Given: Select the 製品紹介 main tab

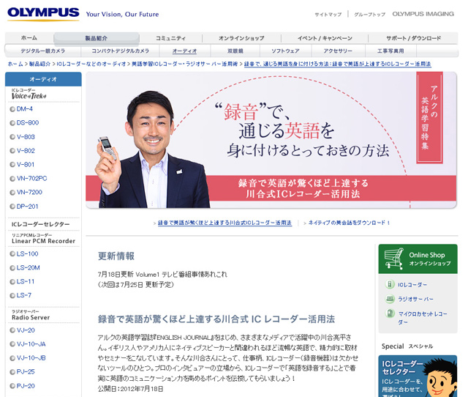Looking at the screenshot, I should tap(96, 38).
